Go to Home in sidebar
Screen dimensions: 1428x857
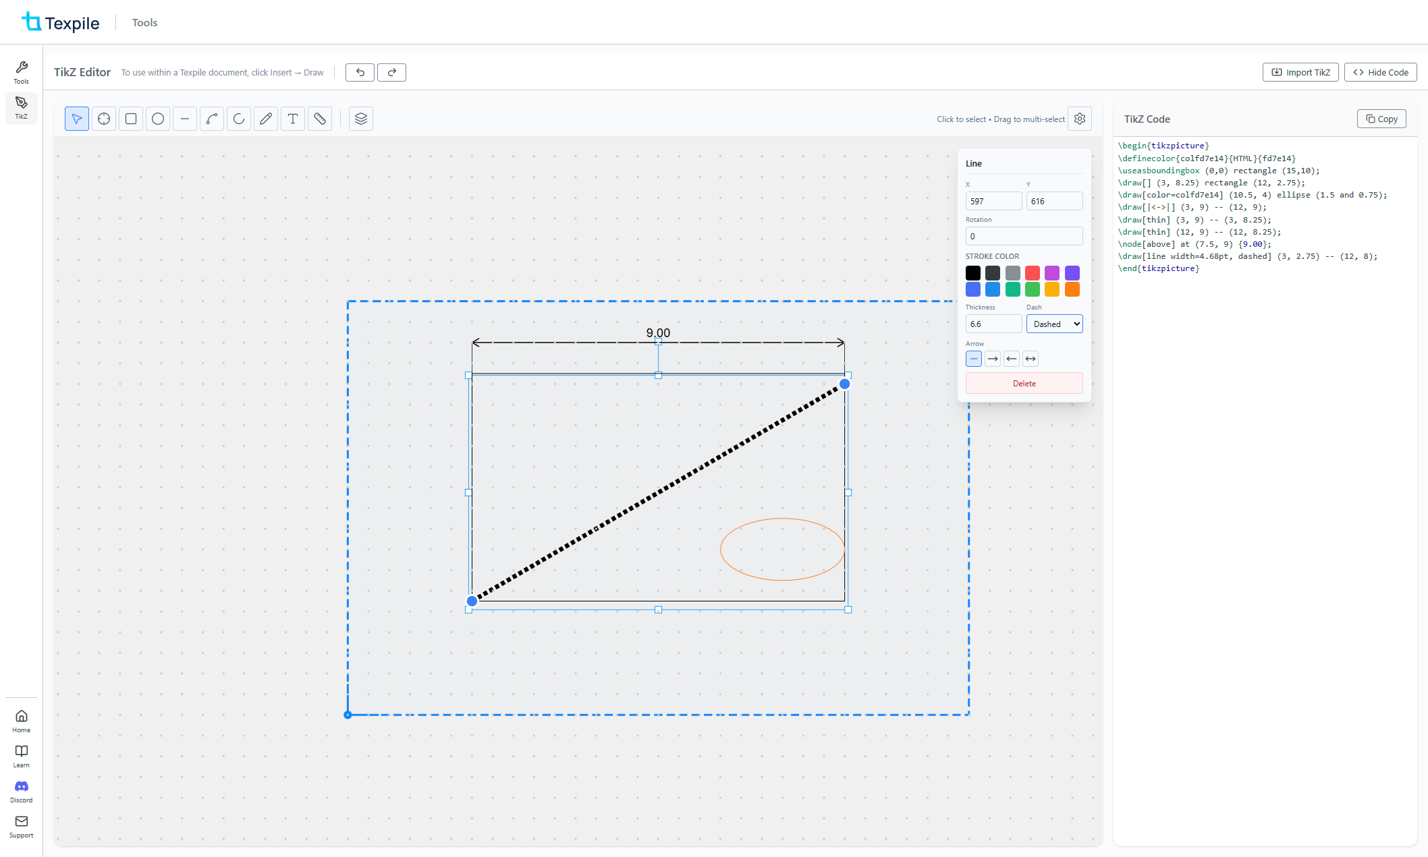tap(22, 721)
